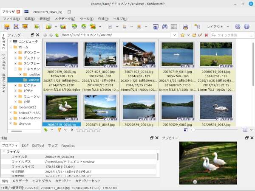Undock the preview panel using float icon

(246, 138)
